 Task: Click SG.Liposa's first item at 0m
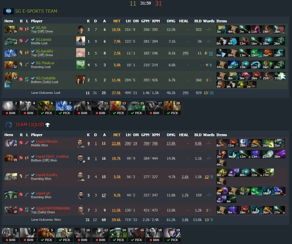(x=222, y=41)
